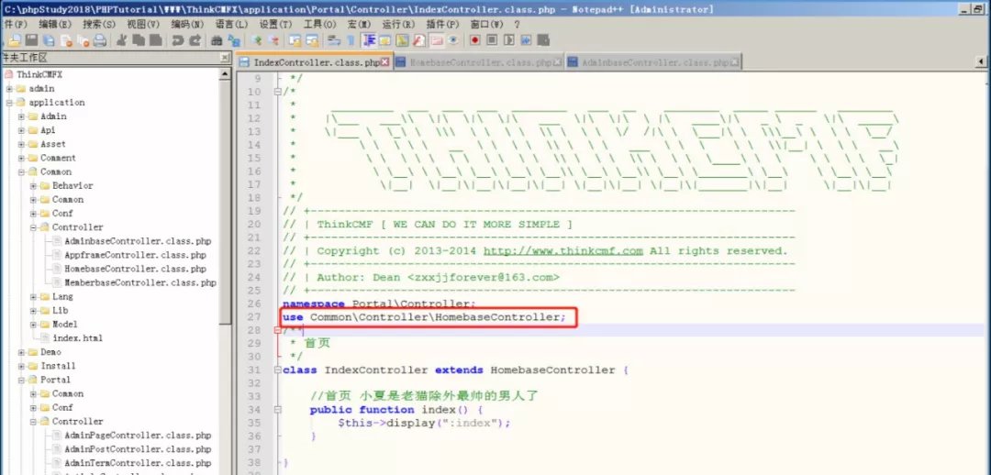Open Find with the binoculars icon
991x475 pixels.
[x=217, y=40]
